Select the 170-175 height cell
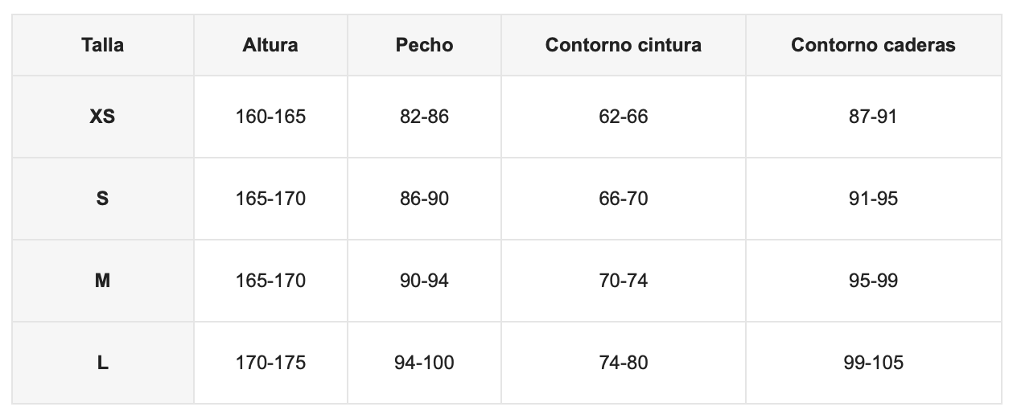This screenshot has height=415, width=1017. (x=270, y=363)
